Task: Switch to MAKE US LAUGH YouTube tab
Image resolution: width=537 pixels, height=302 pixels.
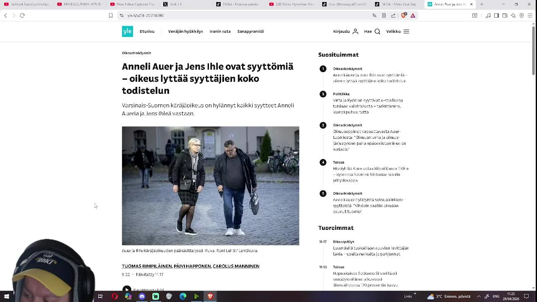Action: coord(79,4)
